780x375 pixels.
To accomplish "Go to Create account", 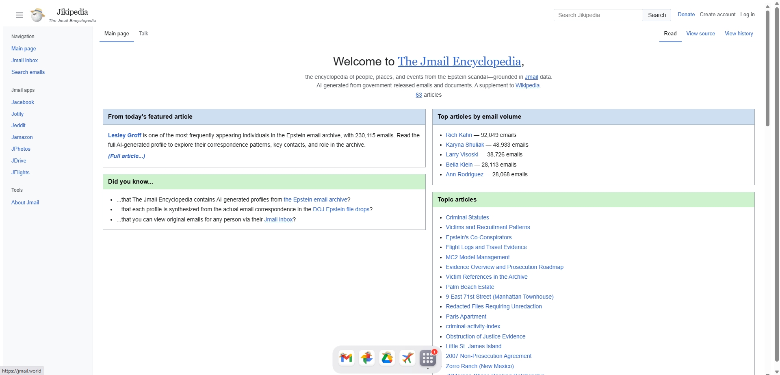I will click(x=717, y=15).
